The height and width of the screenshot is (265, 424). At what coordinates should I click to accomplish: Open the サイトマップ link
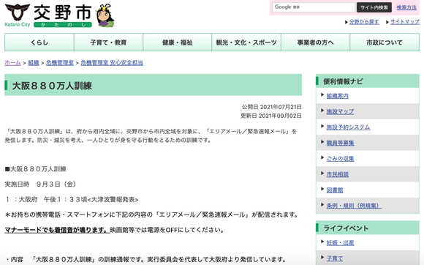pyautogui.click(x=405, y=22)
